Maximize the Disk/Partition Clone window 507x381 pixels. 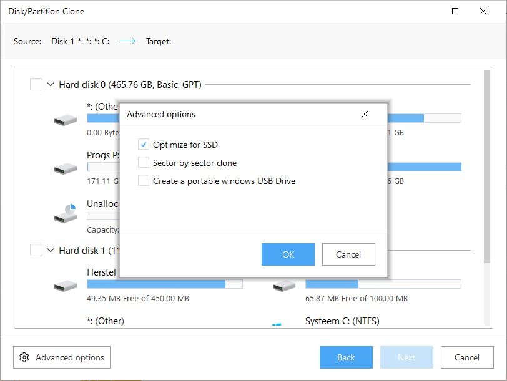(455, 11)
